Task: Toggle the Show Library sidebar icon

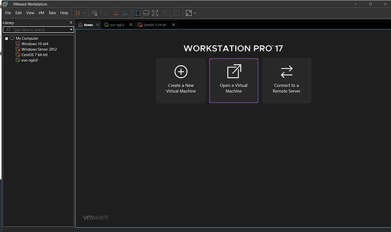Action: coord(137,13)
